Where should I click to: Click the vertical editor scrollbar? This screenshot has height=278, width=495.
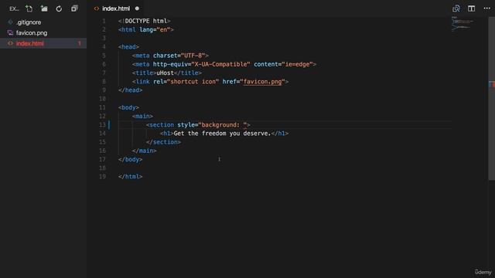(492, 98)
